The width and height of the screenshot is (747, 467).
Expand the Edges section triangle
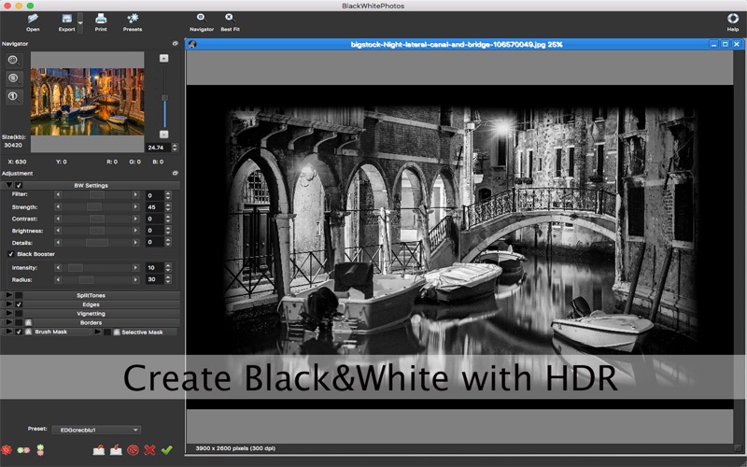pos(9,304)
